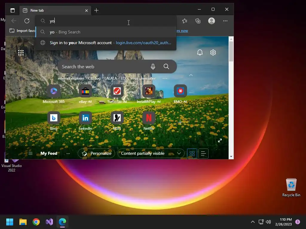This screenshot has height=229, width=306.
Task: Click the Personalize button
Action: [97, 154]
